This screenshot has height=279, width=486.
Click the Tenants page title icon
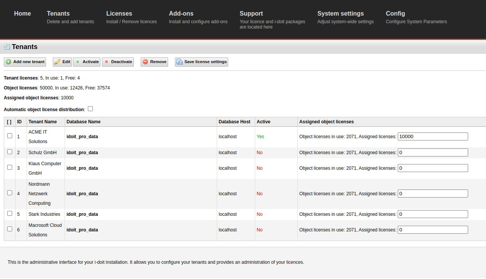(x=7, y=47)
